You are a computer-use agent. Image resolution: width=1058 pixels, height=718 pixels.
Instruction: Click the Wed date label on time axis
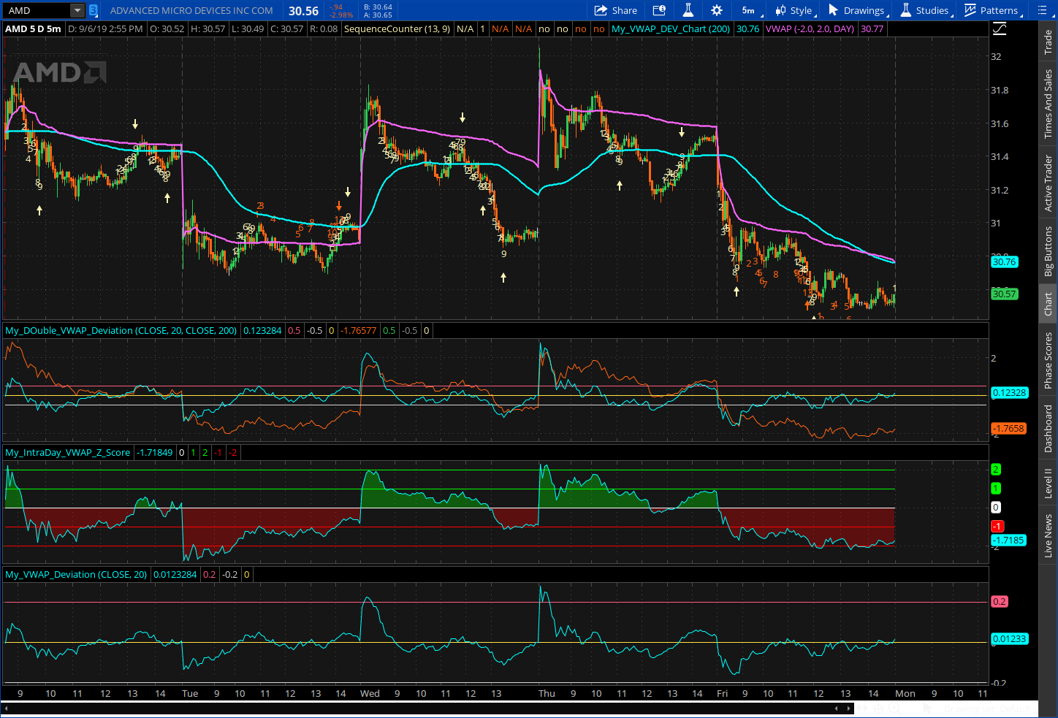[x=370, y=694]
